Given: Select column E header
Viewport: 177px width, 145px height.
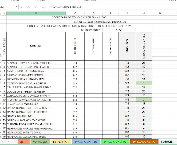Looking at the screenshot, I should point(111,14).
